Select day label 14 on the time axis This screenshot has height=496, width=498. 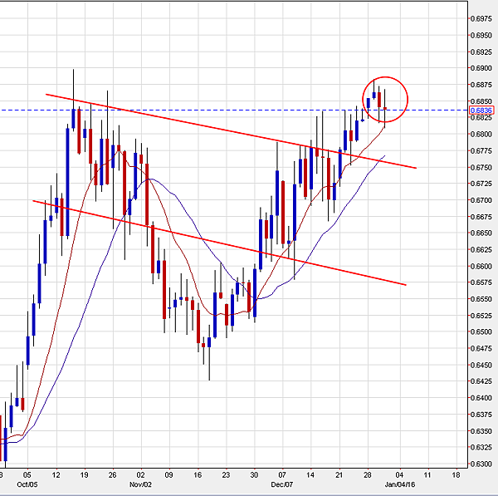(310, 475)
